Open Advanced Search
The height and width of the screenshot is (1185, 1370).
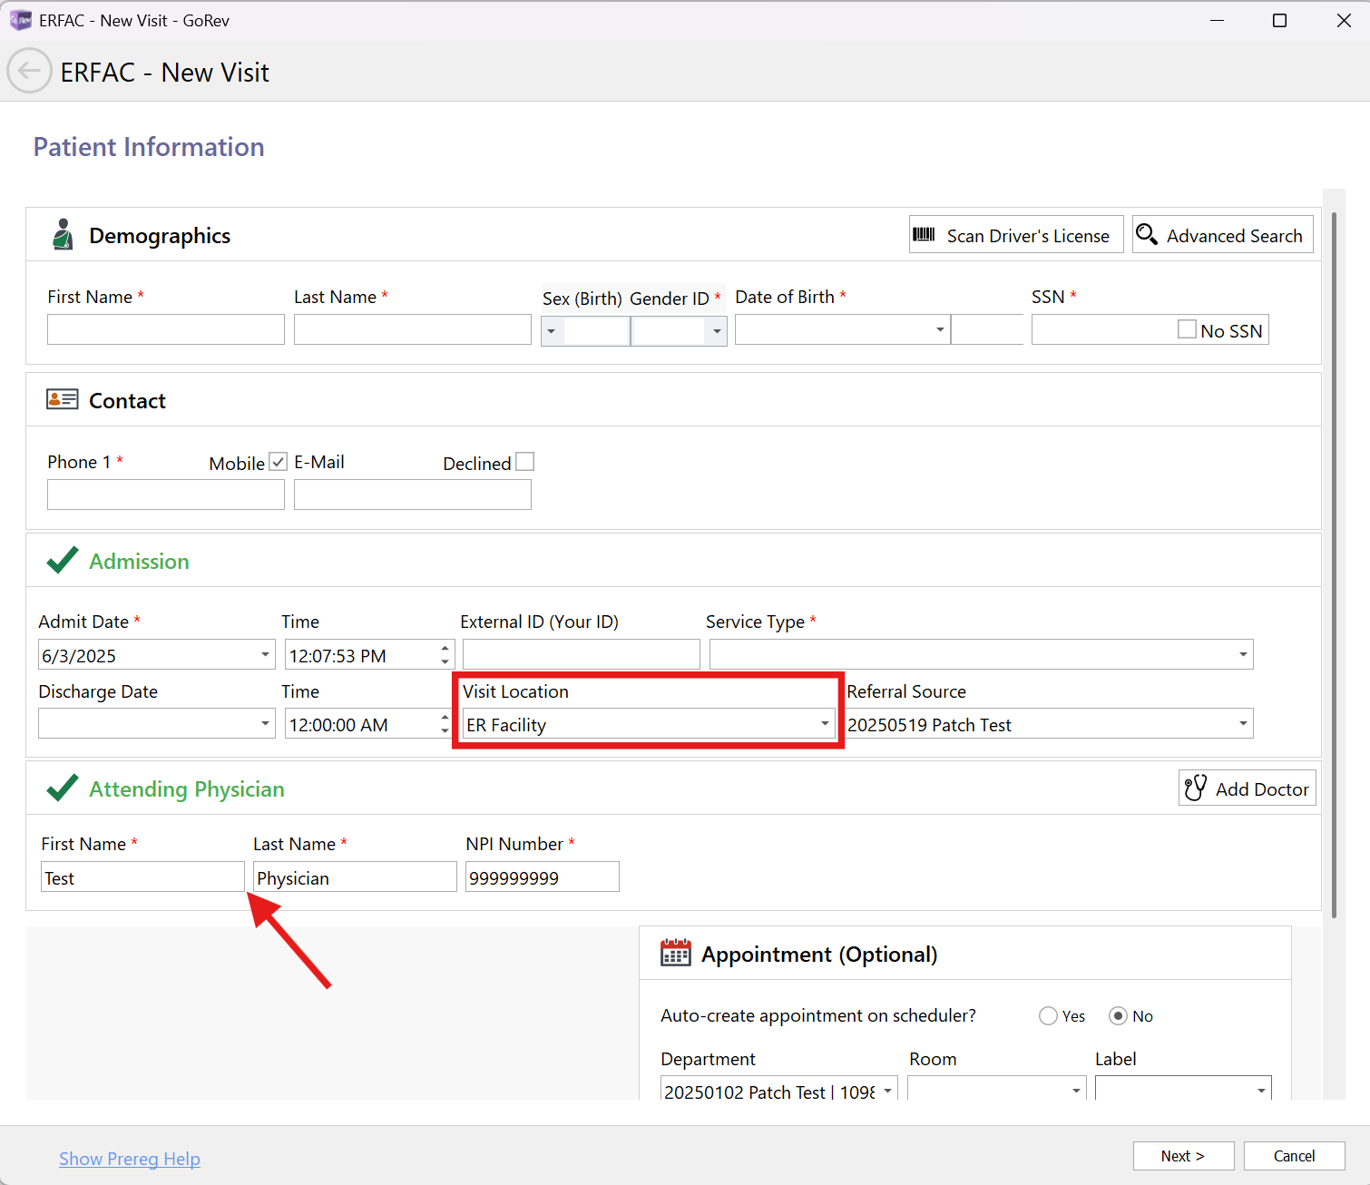[1222, 234]
